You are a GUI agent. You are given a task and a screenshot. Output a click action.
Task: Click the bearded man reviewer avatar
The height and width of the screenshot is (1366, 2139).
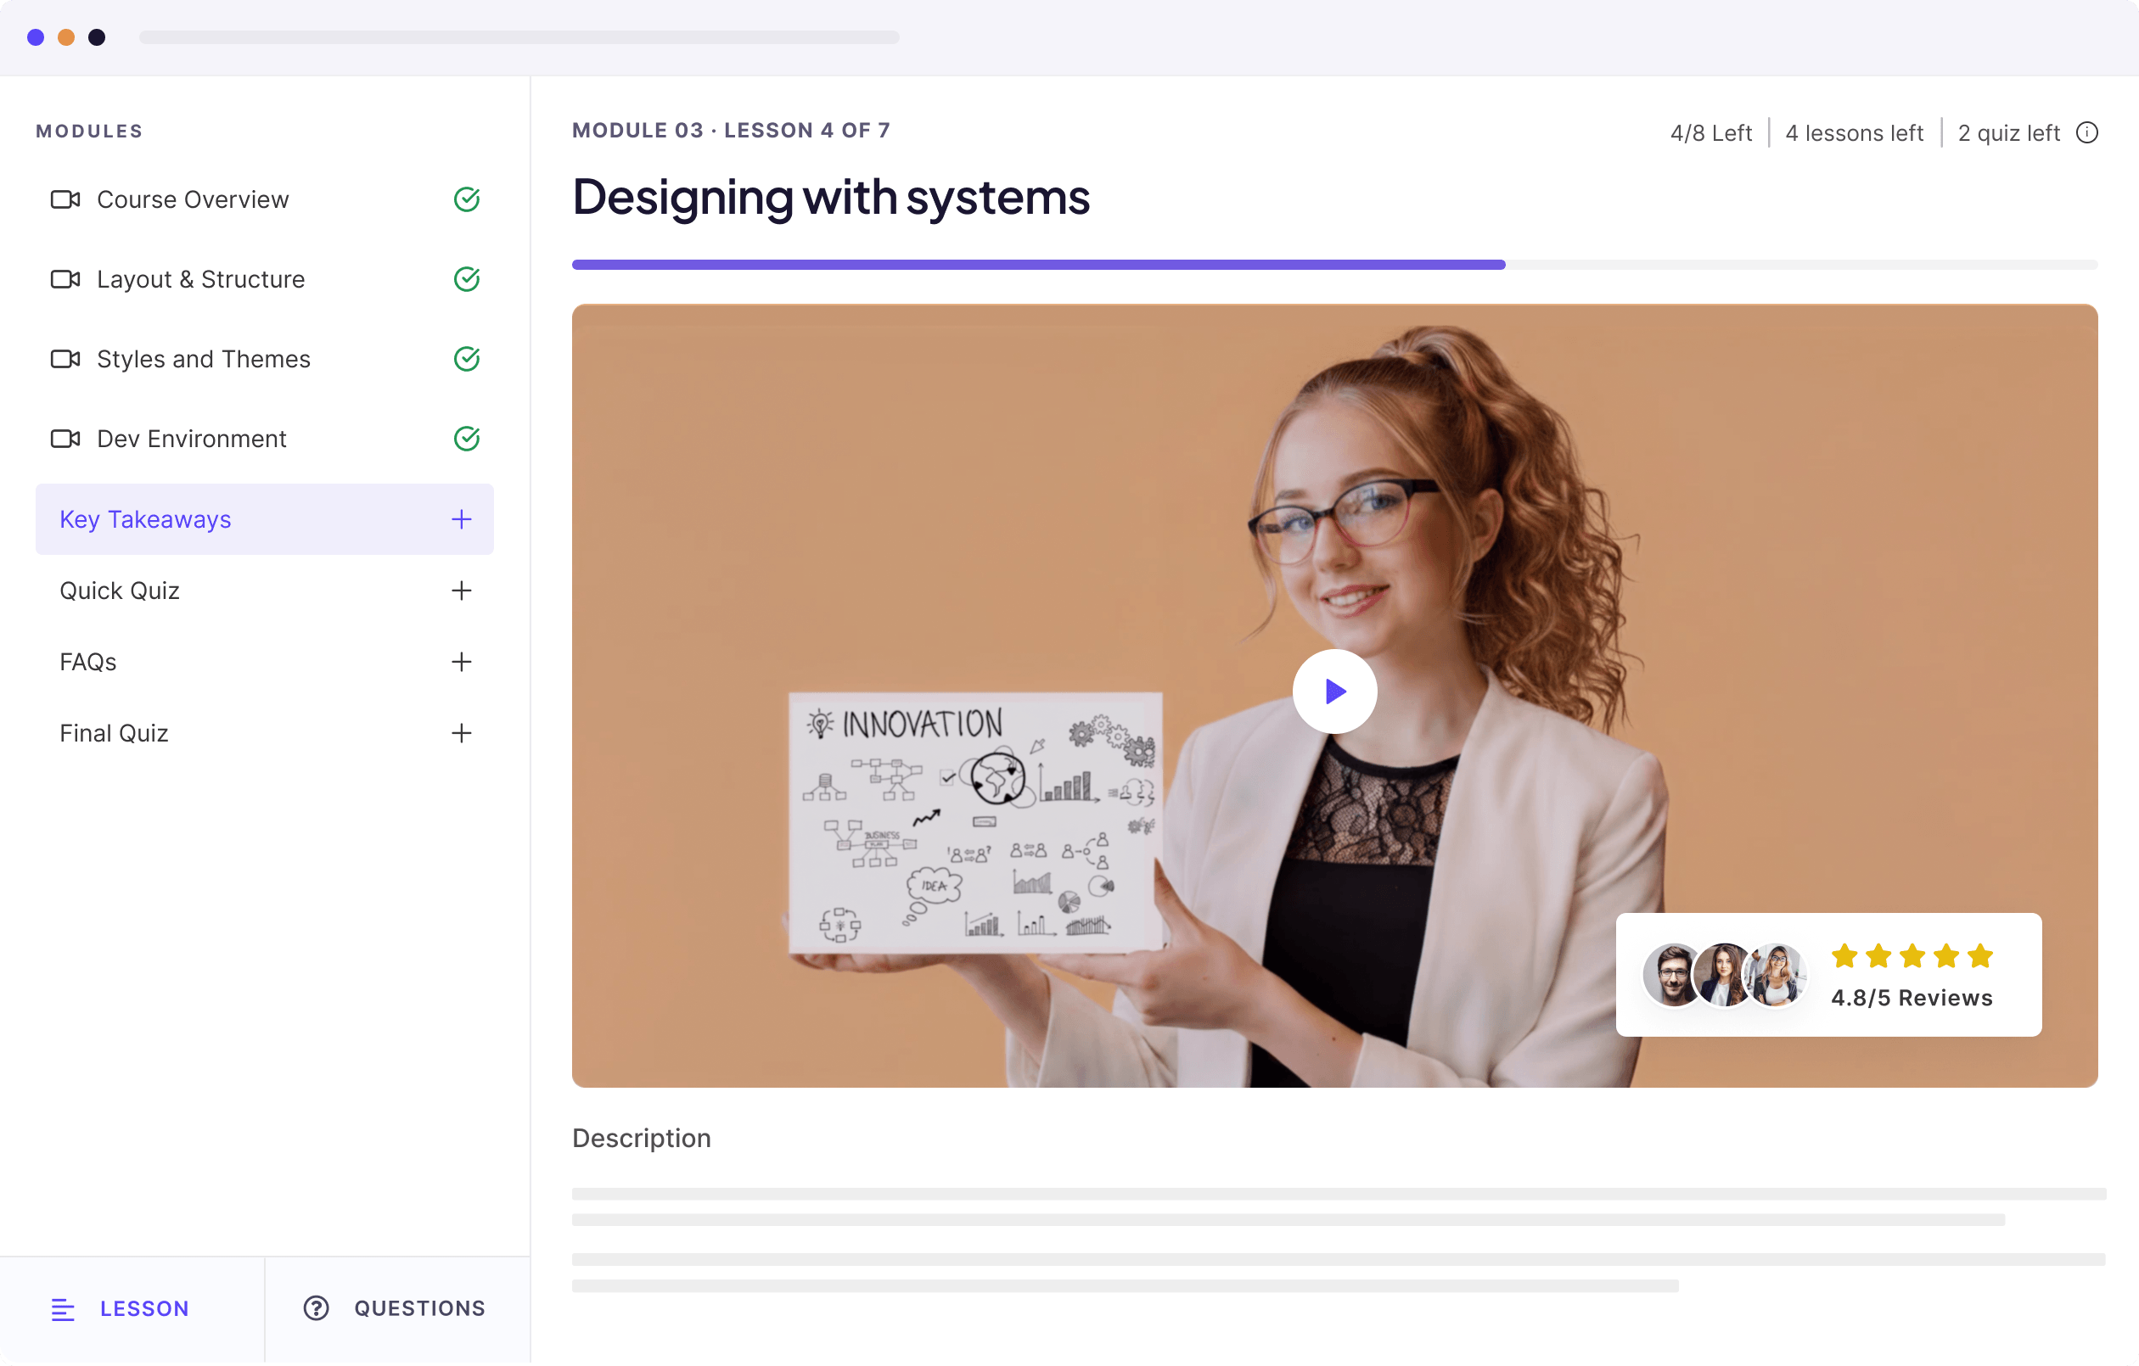1673,976
